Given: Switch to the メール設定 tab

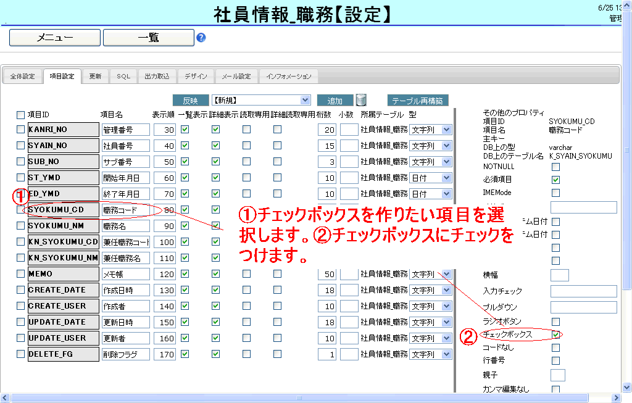Looking at the screenshot, I should (x=236, y=77).
